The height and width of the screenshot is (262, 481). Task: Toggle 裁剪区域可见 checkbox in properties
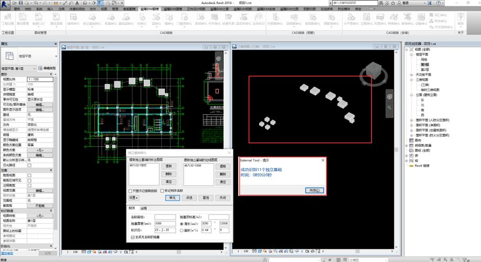coord(29,180)
